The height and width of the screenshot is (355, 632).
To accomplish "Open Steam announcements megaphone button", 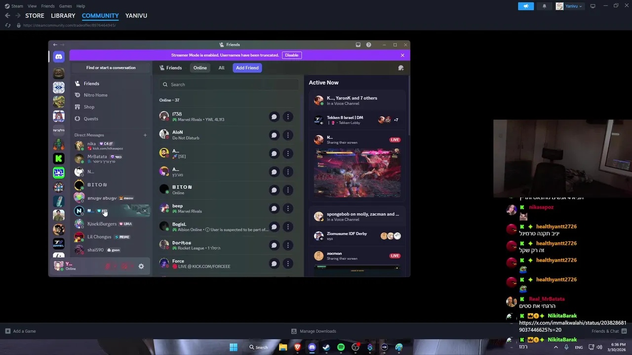I will click(526, 6).
